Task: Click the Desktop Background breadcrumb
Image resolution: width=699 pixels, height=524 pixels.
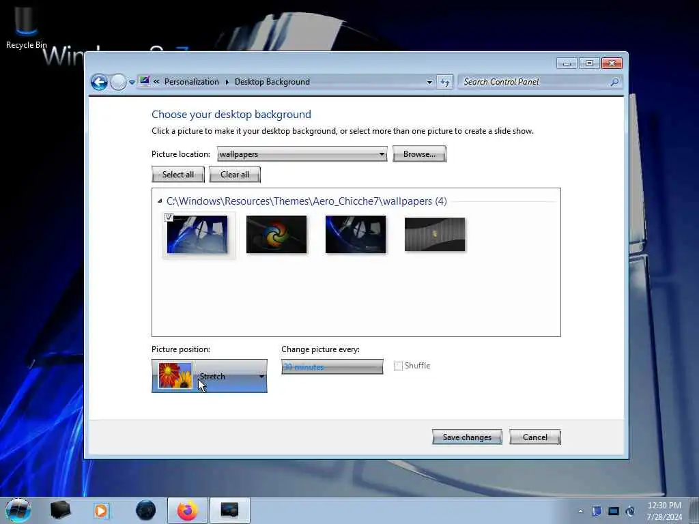Action: click(x=272, y=82)
